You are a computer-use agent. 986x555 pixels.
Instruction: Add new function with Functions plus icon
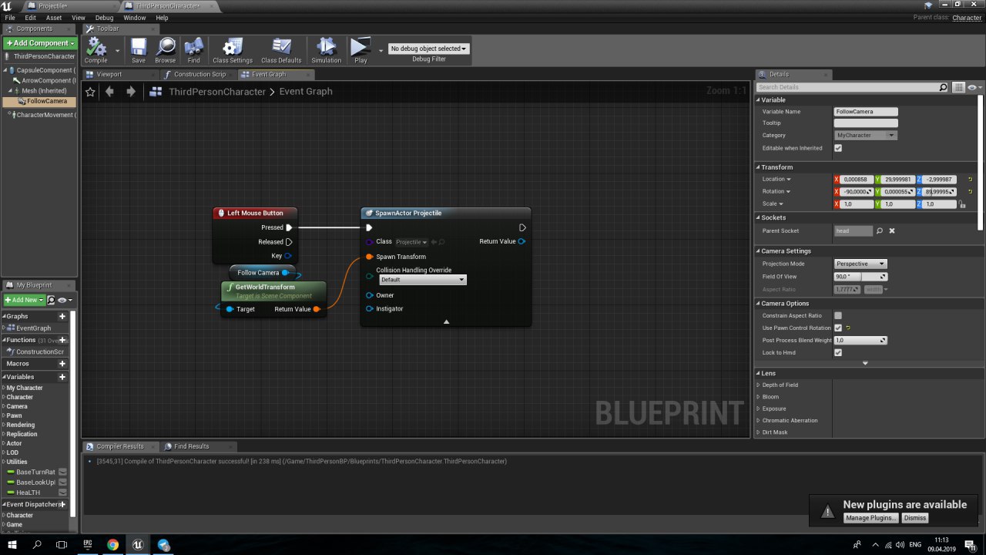[62, 340]
